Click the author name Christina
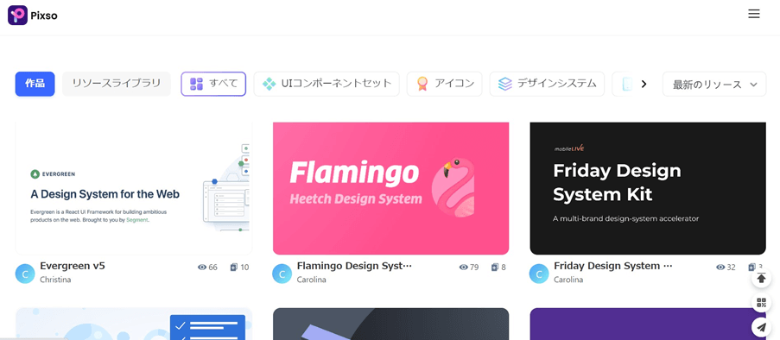Screen dimensions: 780x340 [x=55, y=280]
